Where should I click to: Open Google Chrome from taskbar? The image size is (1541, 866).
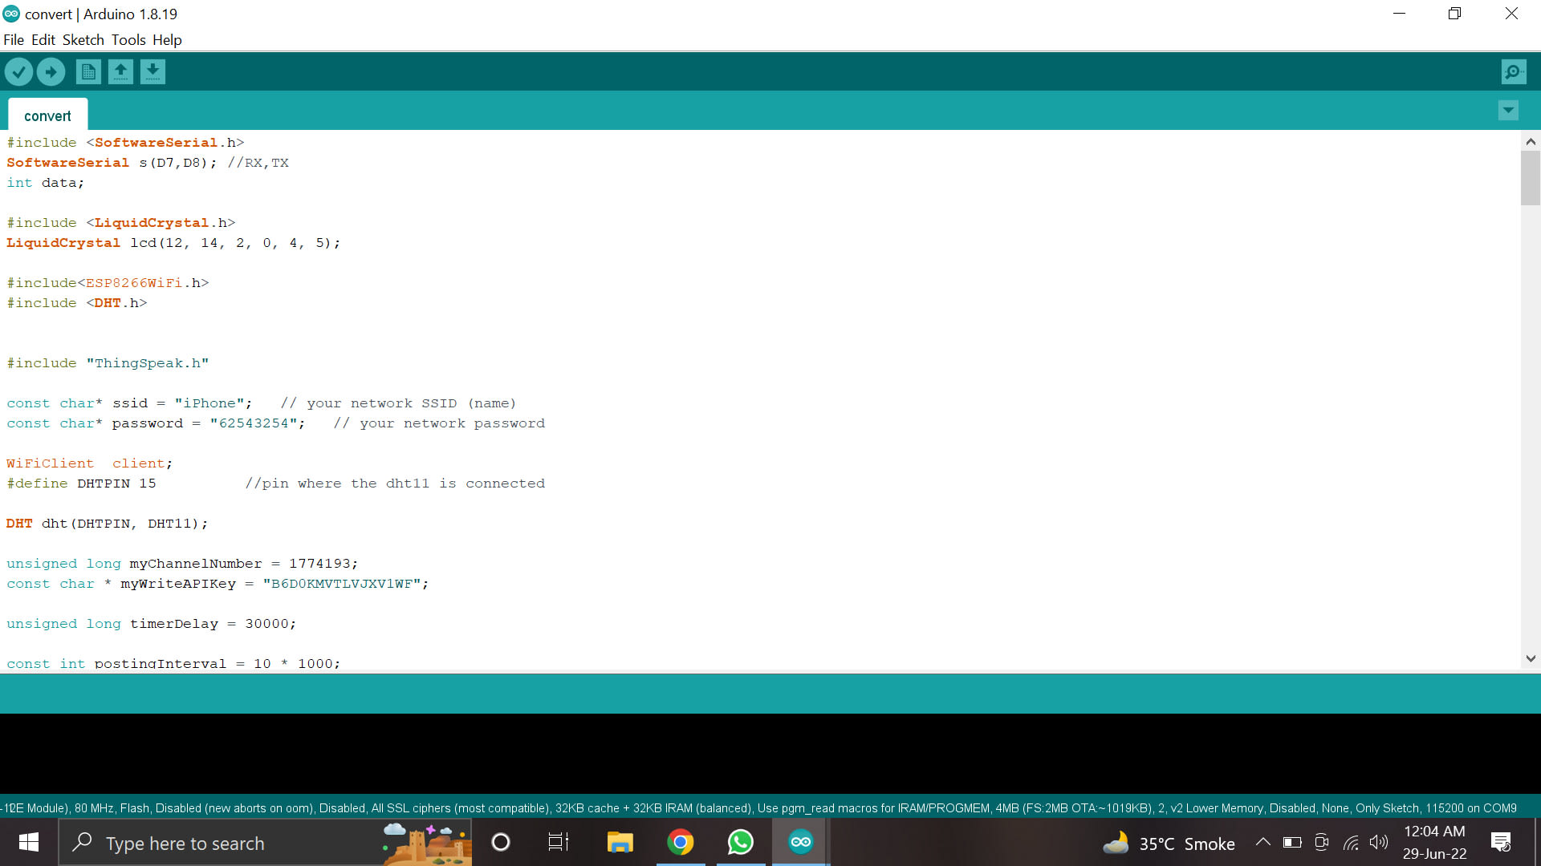(x=680, y=842)
